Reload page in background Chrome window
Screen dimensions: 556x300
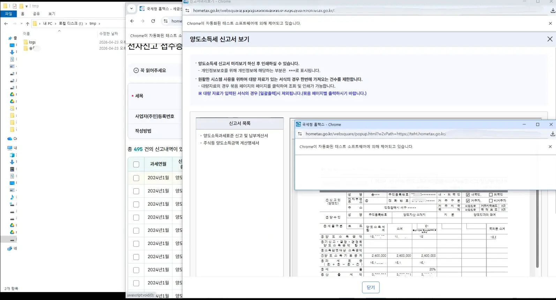pos(153,21)
